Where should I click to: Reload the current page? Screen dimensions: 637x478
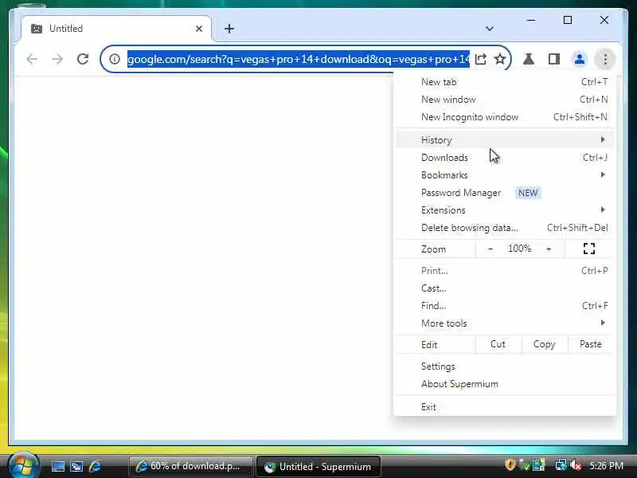coord(83,59)
